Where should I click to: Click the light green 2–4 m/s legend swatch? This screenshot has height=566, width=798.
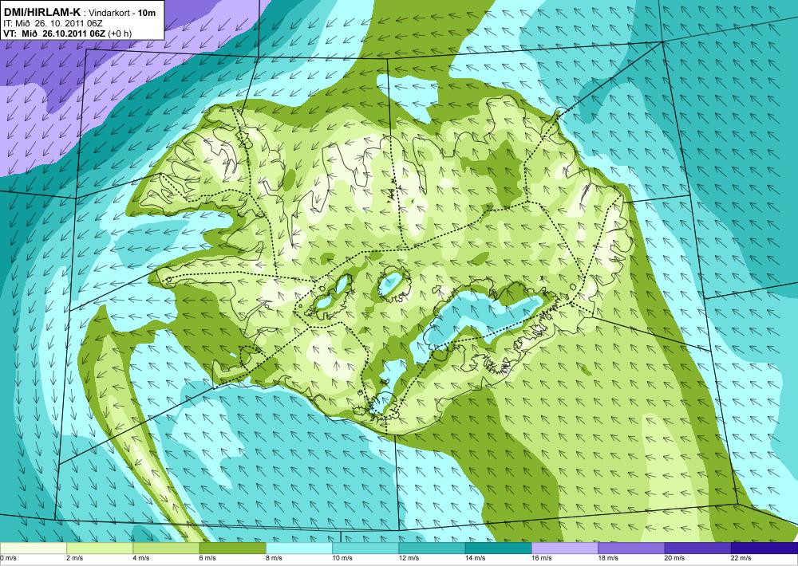coord(100,548)
